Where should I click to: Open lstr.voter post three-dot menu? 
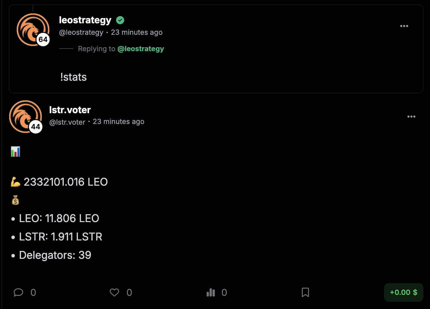pyautogui.click(x=411, y=116)
